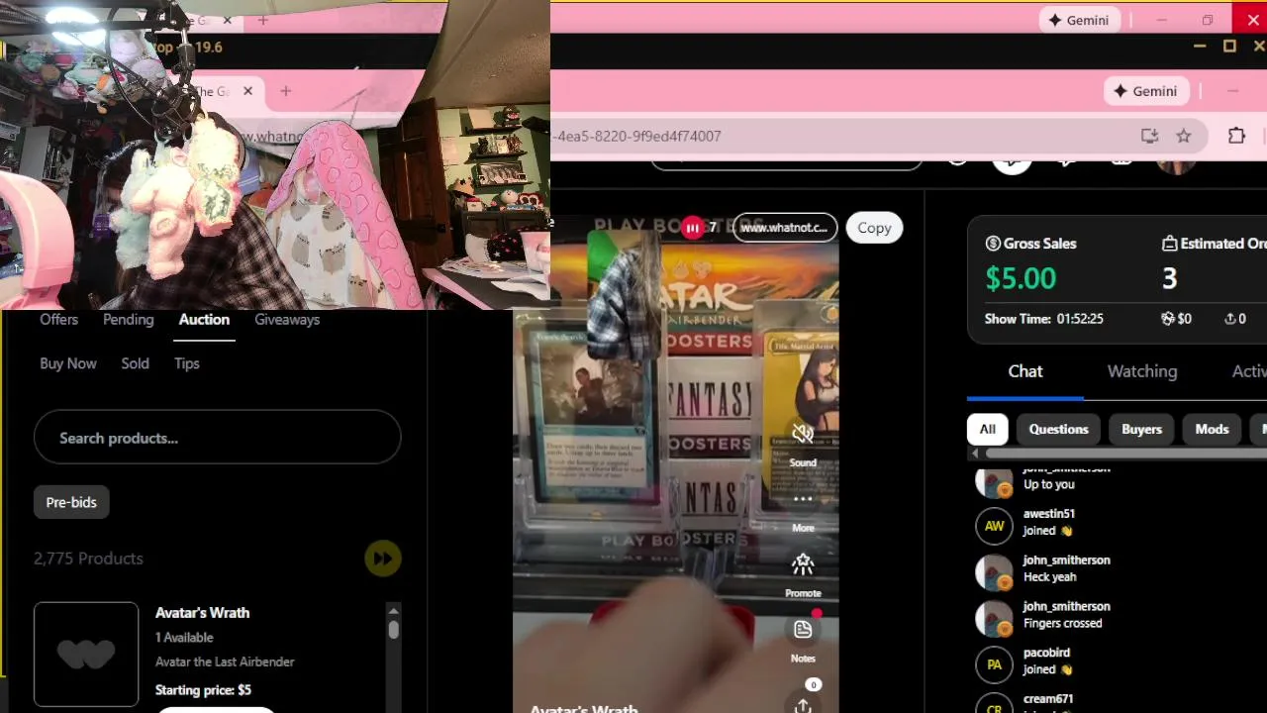Select the All chat filter

(987, 429)
